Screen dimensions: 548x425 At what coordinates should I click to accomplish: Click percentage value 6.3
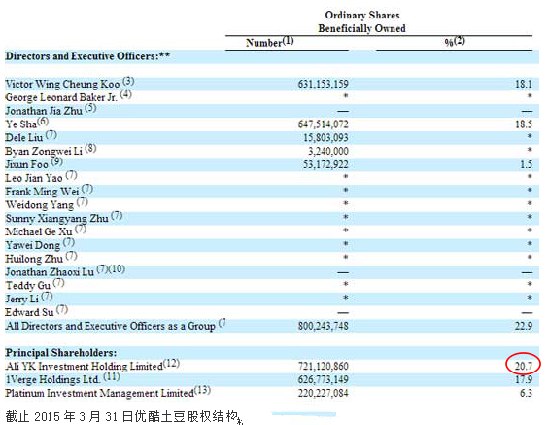(x=526, y=393)
